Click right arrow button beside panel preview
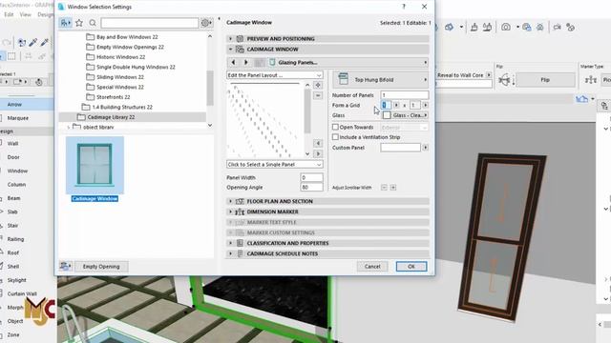 coord(318,154)
